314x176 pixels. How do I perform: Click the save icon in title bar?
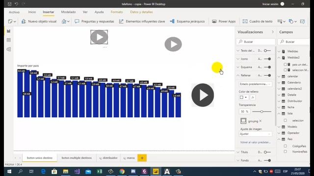pos(9,4)
